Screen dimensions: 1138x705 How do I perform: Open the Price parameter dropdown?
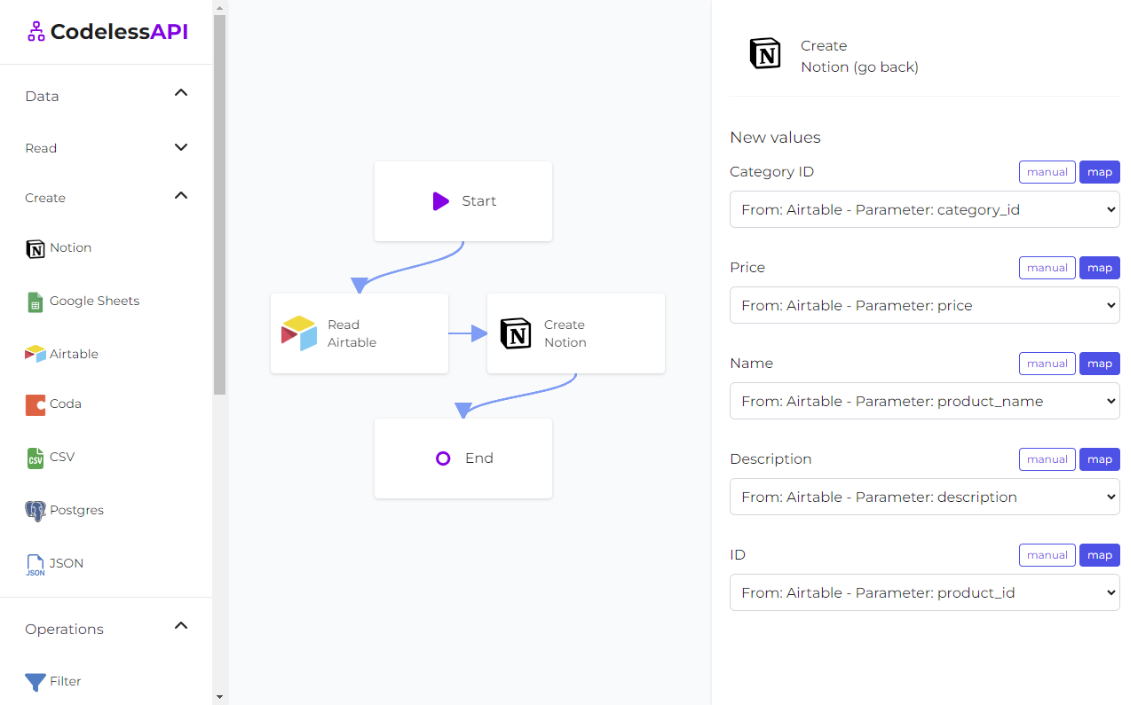coord(925,305)
